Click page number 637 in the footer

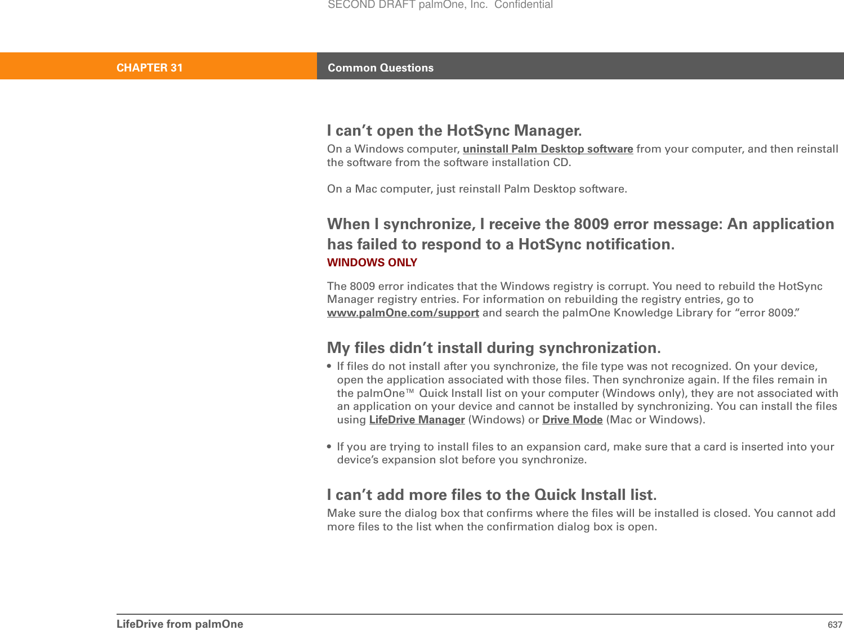pyautogui.click(x=835, y=624)
